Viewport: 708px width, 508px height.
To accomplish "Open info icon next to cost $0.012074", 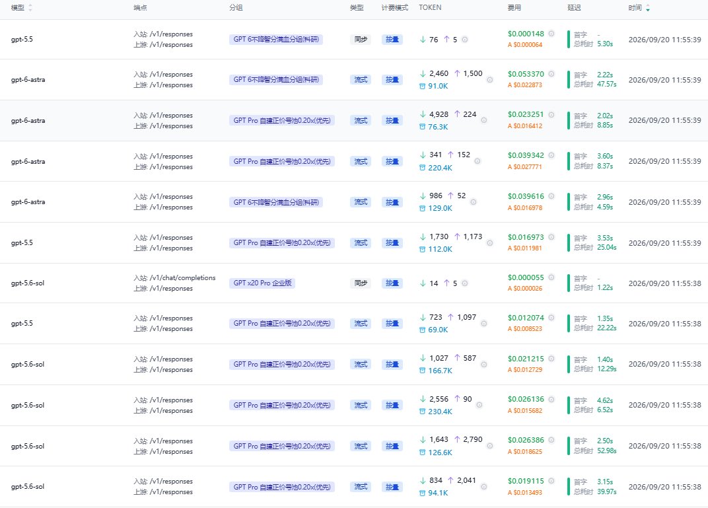I will click(551, 318).
